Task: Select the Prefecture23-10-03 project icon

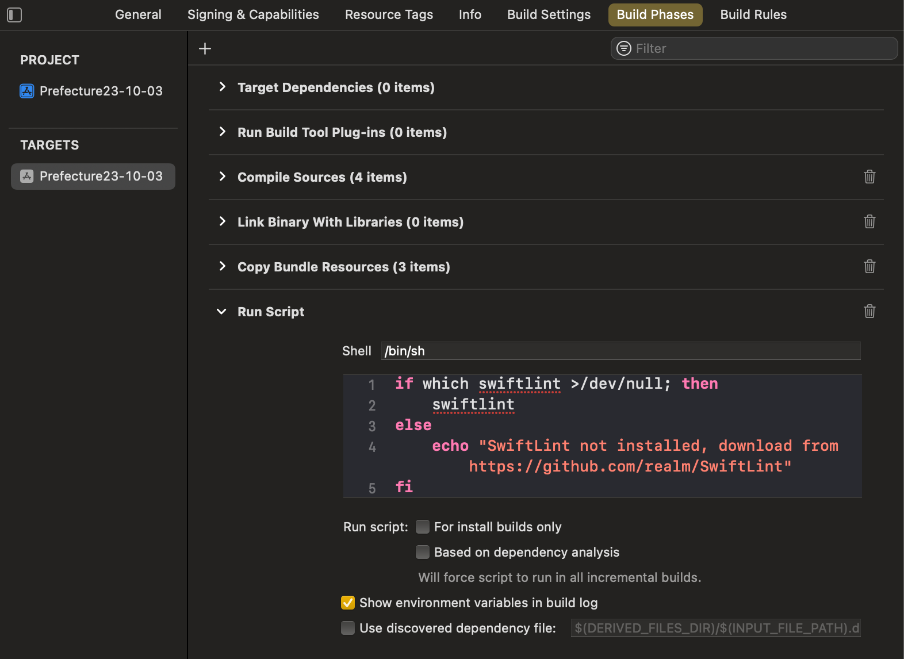Action: [27, 91]
